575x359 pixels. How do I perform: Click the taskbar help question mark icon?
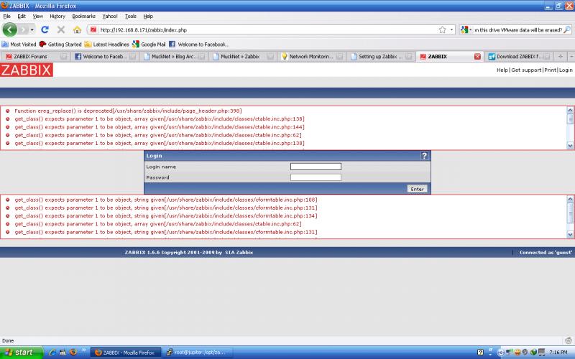coord(480,353)
